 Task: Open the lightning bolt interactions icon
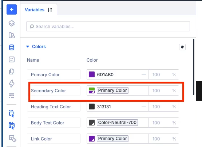(x=12, y=84)
